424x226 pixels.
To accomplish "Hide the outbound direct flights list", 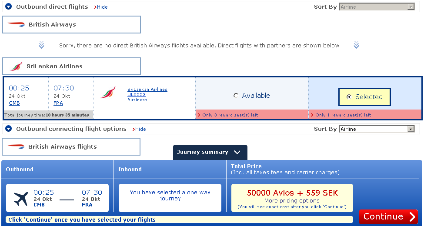I will pyautogui.click(x=102, y=7).
